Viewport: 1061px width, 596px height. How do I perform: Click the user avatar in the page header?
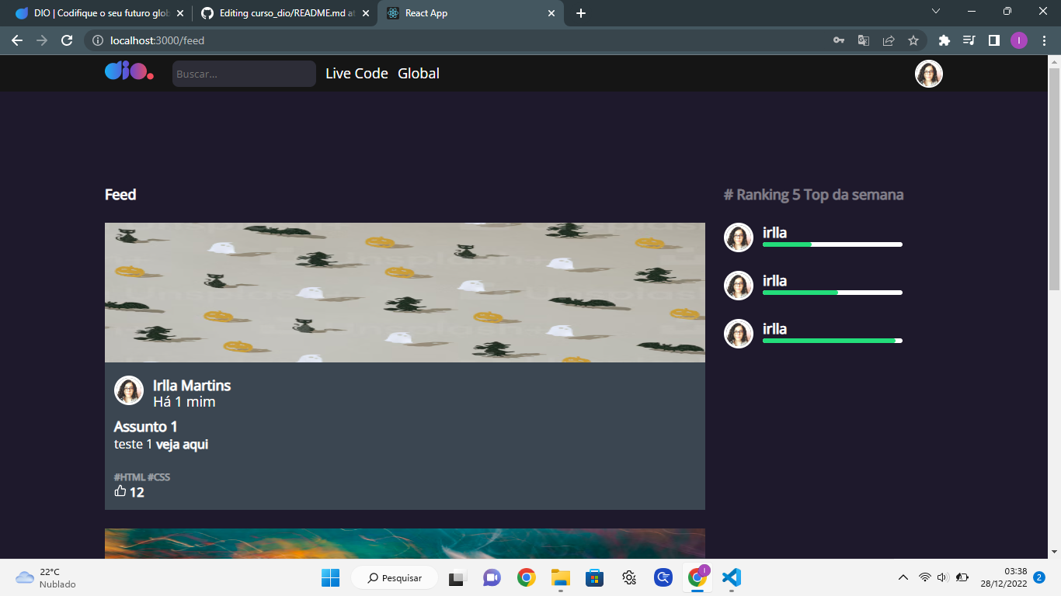click(929, 74)
